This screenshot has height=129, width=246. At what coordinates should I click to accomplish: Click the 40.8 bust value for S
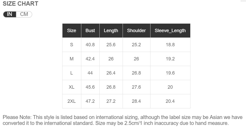90,45
